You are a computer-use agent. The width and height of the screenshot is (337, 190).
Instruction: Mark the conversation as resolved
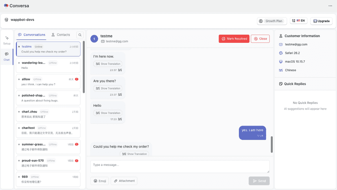(x=234, y=39)
